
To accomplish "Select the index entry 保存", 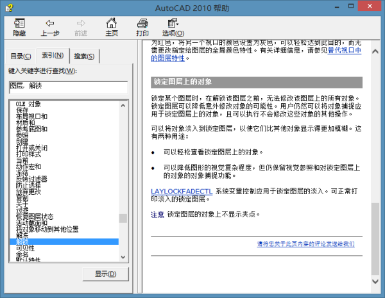I will pyautogui.click(x=22, y=110).
